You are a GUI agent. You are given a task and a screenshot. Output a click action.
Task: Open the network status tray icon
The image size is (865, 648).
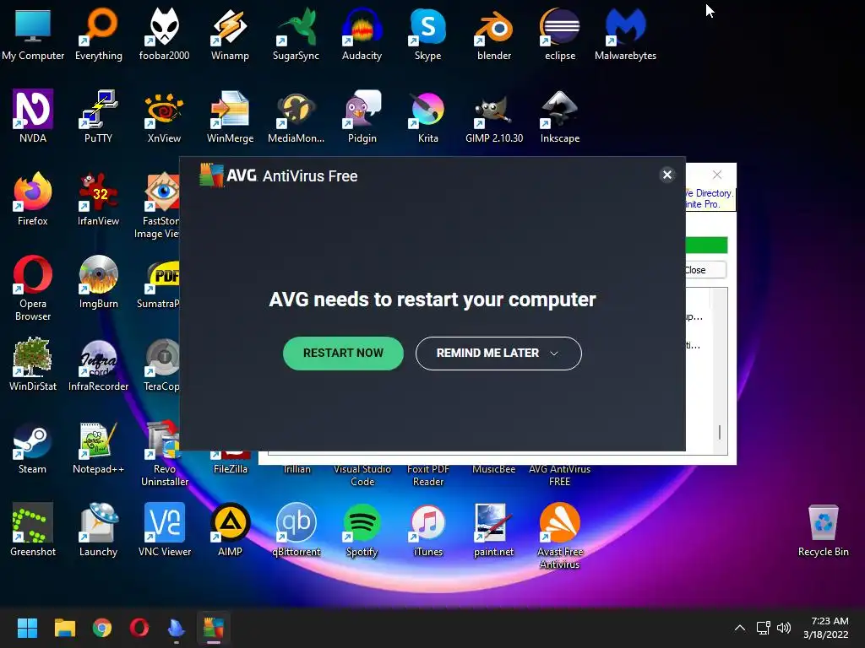coord(763,628)
